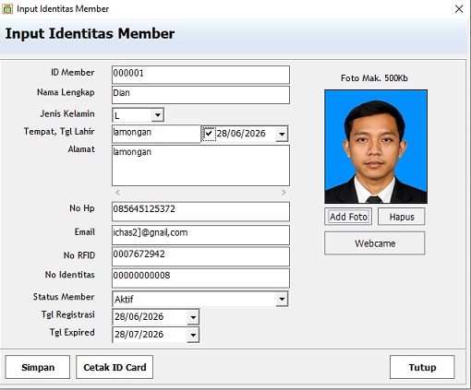
Task: Open the Tgl Expired date picker arrow
Action: tap(193, 335)
